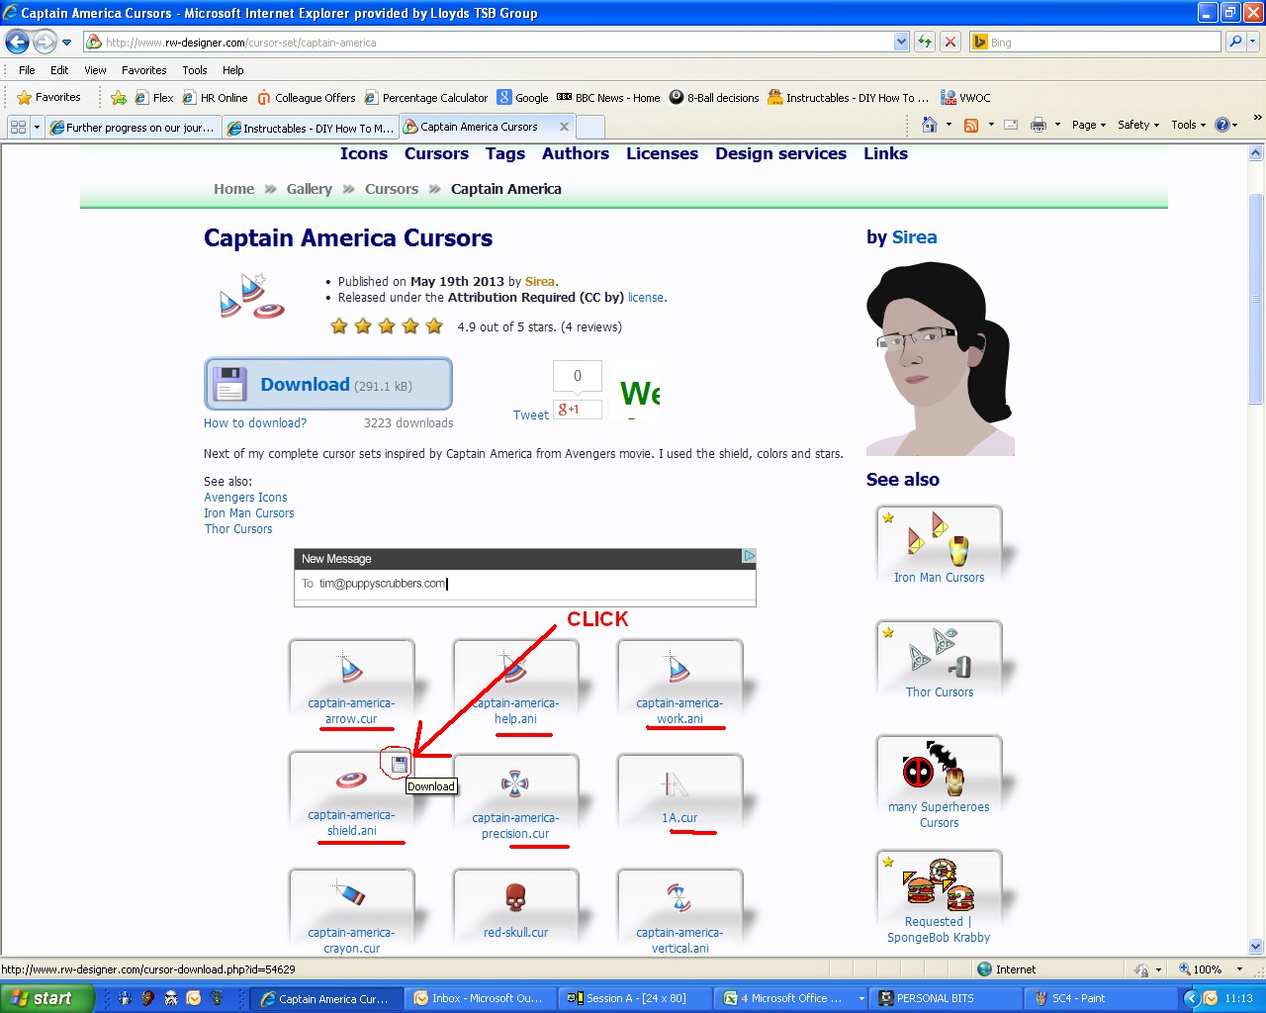Click the Google +1 button
This screenshot has height=1013, width=1266.
pyautogui.click(x=578, y=410)
